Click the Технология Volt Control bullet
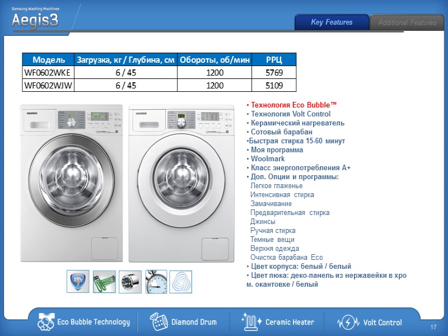The width and height of the screenshot is (448, 336). (288, 114)
